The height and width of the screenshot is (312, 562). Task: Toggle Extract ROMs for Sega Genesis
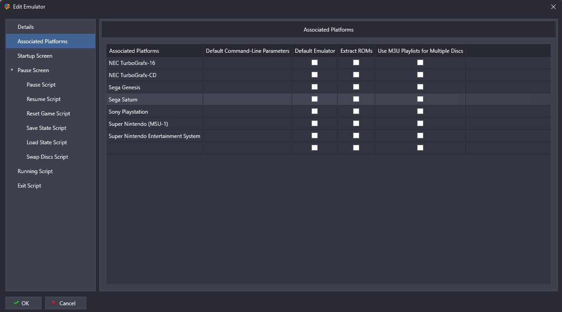(356, 87)
